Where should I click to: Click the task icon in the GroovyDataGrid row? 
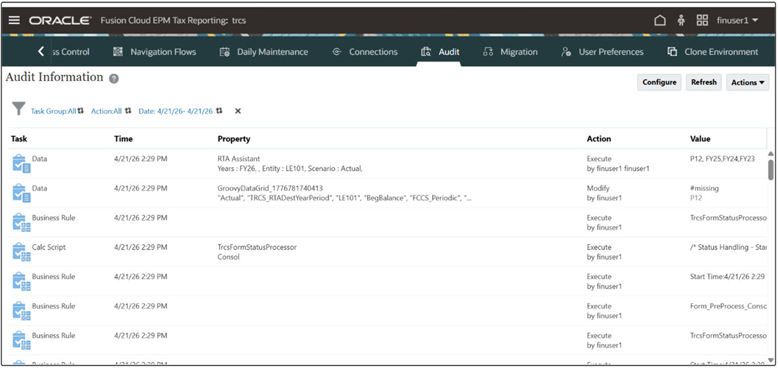pos(21,194)
